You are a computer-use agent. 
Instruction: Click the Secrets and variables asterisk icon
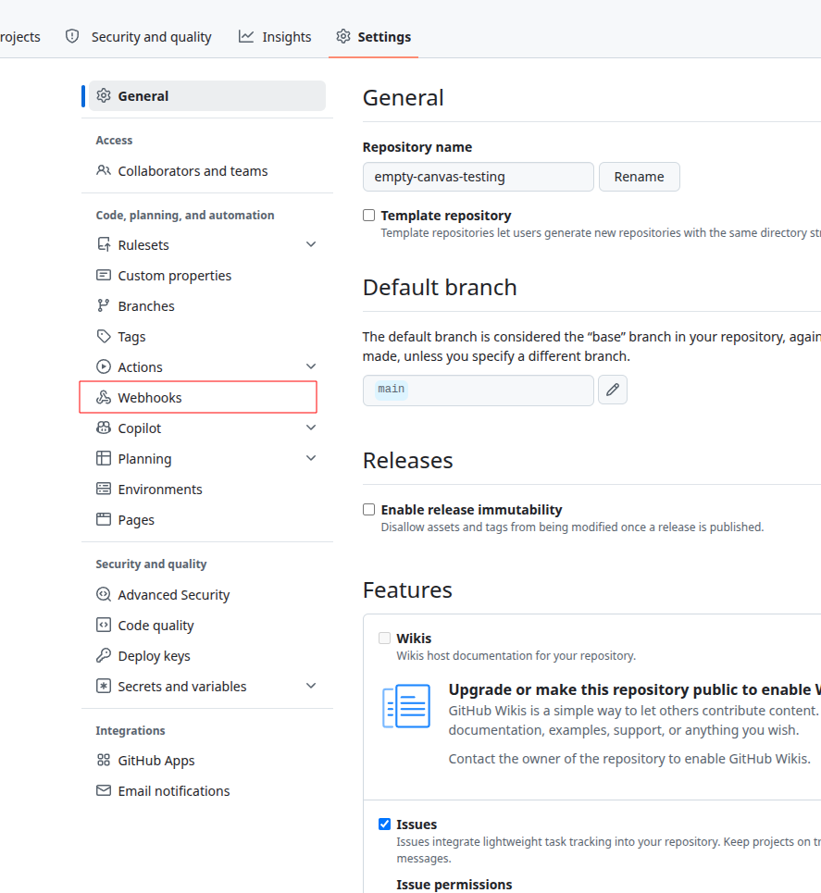pos(103,687)
